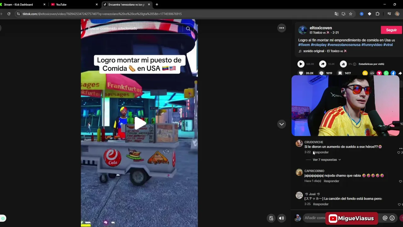The width and height of the screenshot is (403, 227).
Task: Click the white diamond-shaped extension icon
Action: click(369, 14)
